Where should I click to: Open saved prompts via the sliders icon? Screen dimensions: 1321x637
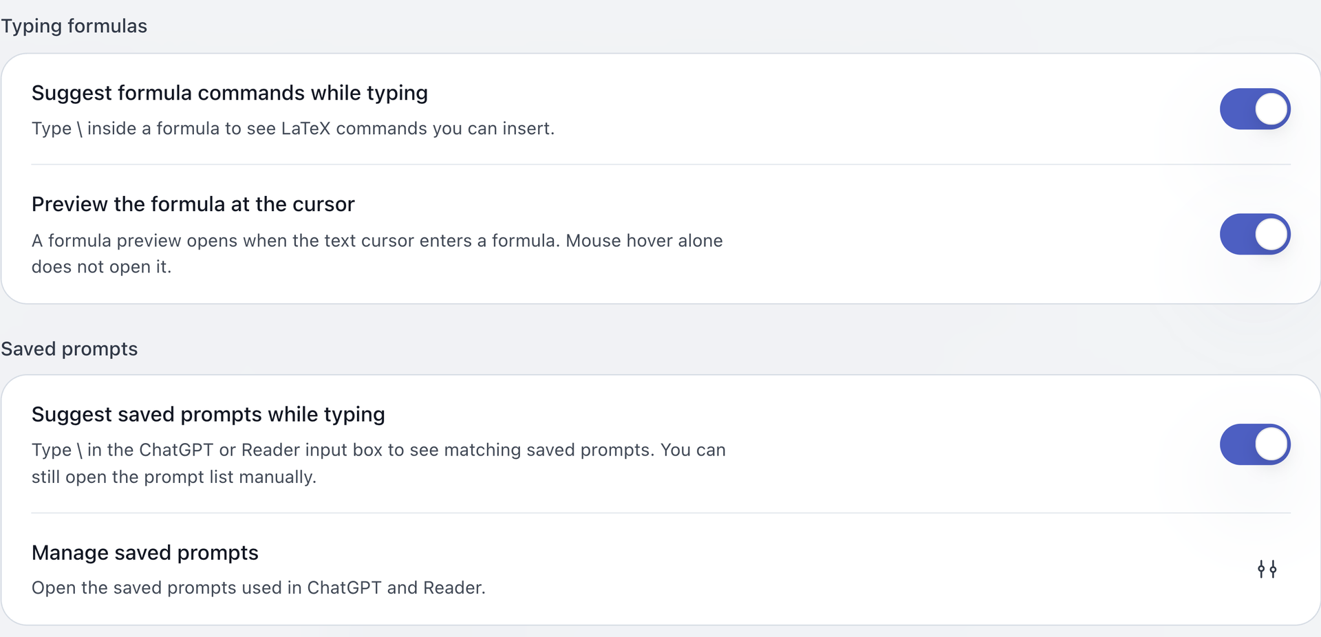tap(1267, 569)
